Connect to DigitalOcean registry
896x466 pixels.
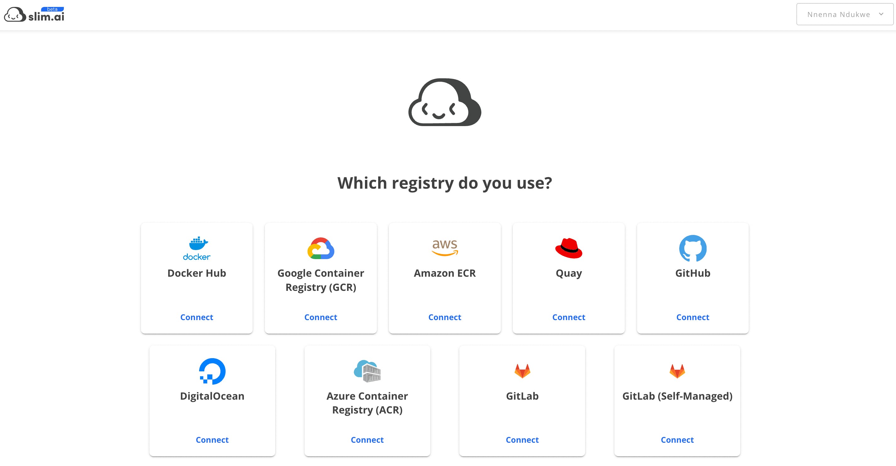pos(212,440)
